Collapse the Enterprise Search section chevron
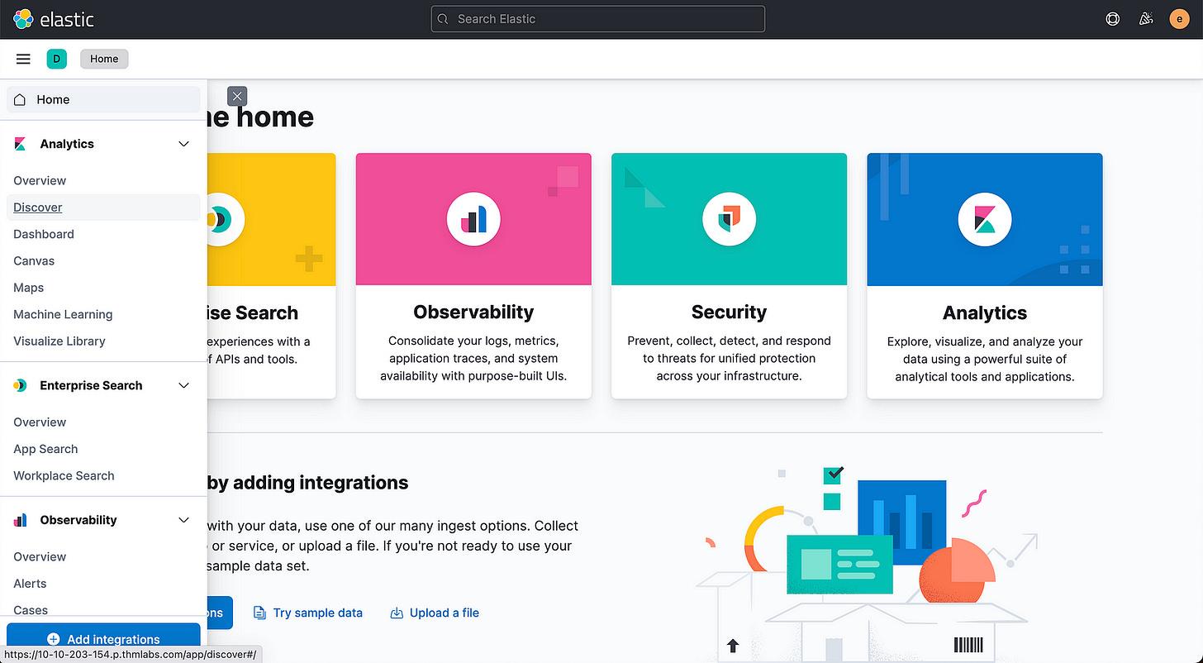1203x663 pixels. [184, 385]
